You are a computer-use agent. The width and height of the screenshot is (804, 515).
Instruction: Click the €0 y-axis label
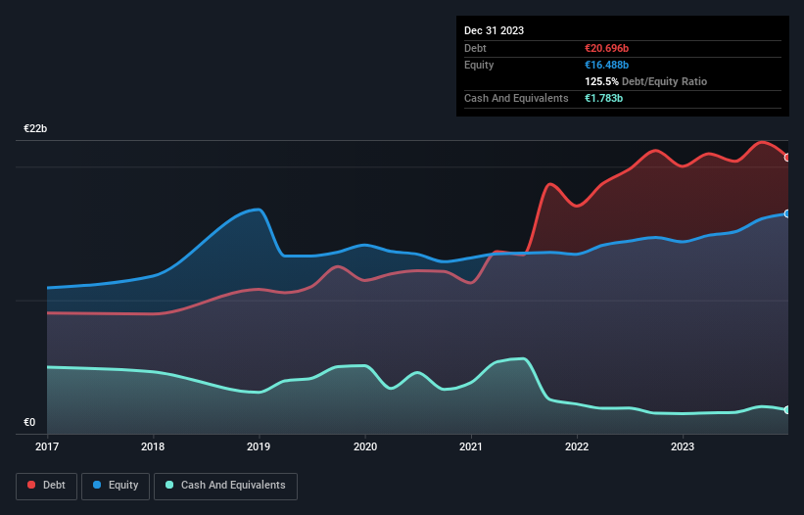click(29, 422)
